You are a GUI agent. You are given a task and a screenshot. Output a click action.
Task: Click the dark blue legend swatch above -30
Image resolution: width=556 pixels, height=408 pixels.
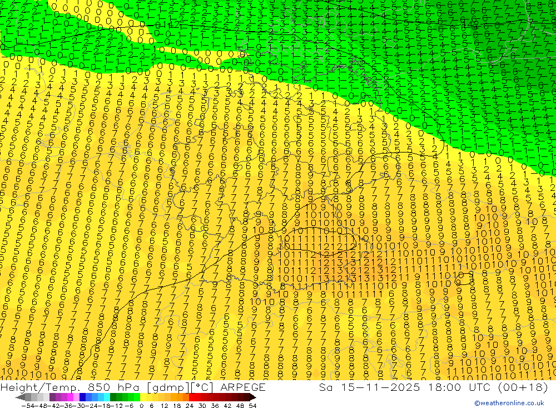[82, 397]
